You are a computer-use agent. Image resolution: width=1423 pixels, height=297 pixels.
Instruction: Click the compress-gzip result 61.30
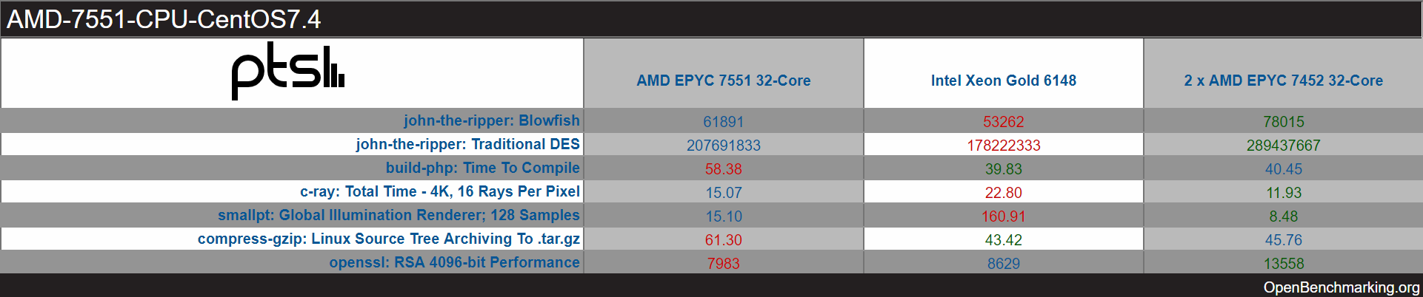723,240
